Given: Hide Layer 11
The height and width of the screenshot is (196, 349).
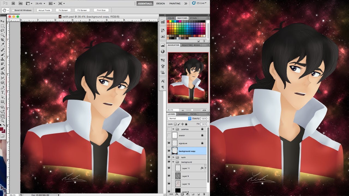Looking at the screenshot, I should click(169, 168).
